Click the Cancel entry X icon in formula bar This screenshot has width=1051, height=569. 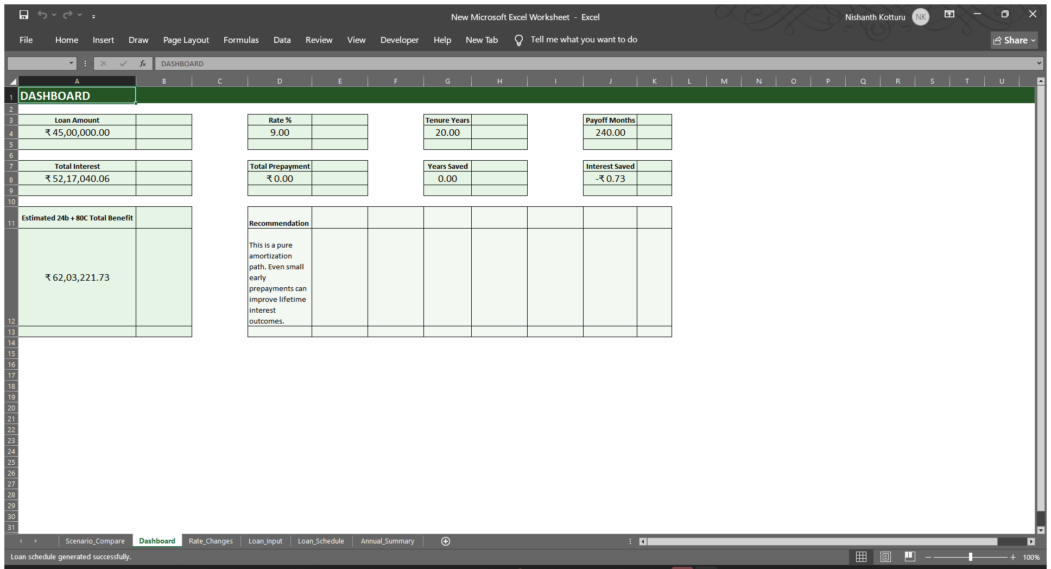[104, 64]
